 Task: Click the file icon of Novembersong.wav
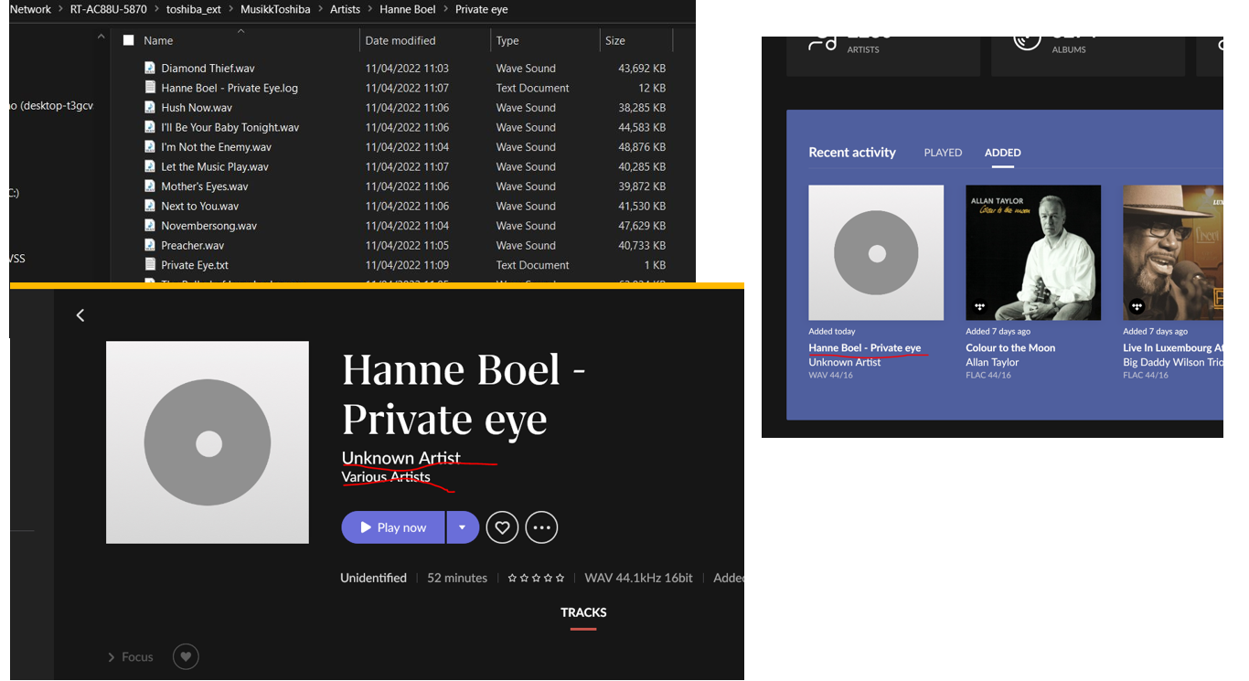[x=150, y=225]
